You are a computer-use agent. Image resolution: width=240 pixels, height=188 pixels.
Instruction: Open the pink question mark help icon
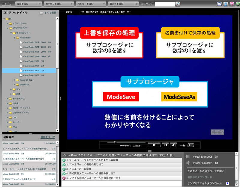[x=232, y=4]
